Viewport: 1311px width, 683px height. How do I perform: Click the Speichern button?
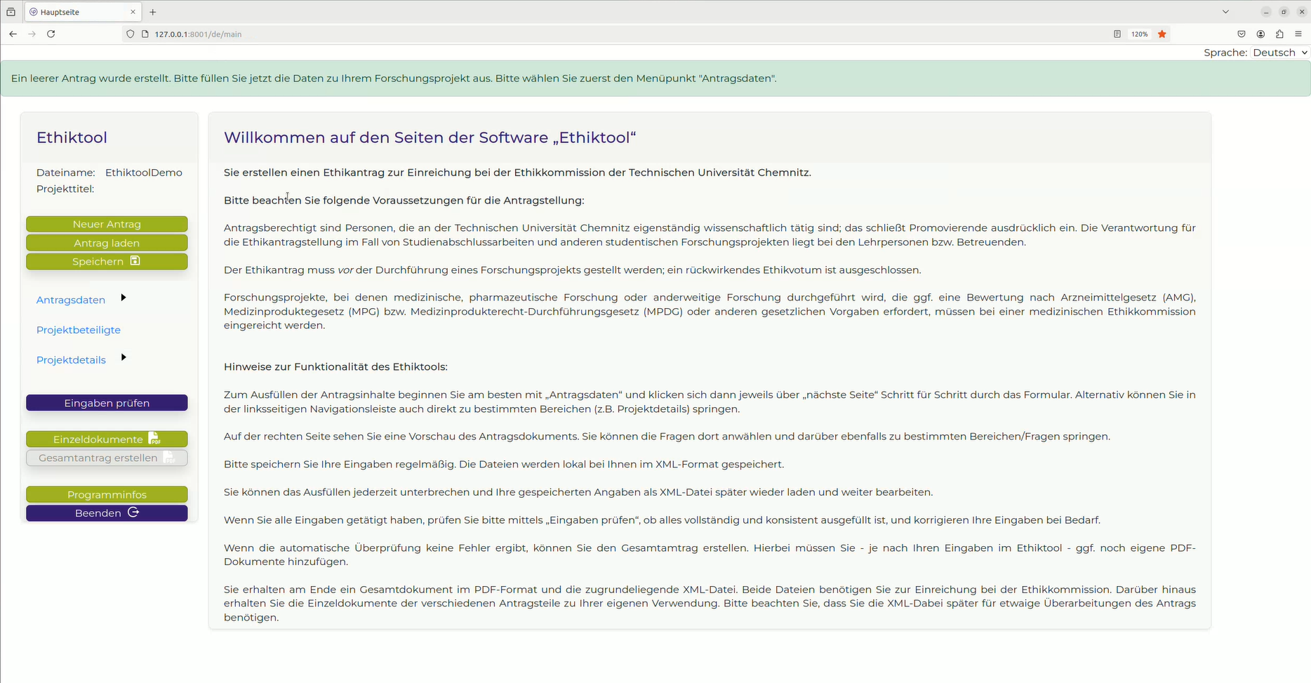tap(107, 261)
